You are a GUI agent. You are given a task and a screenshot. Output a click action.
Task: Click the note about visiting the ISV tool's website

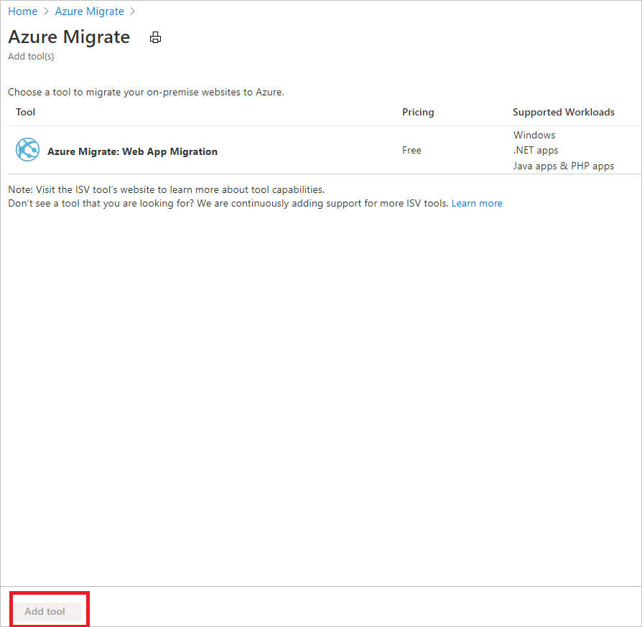point(166,189)
